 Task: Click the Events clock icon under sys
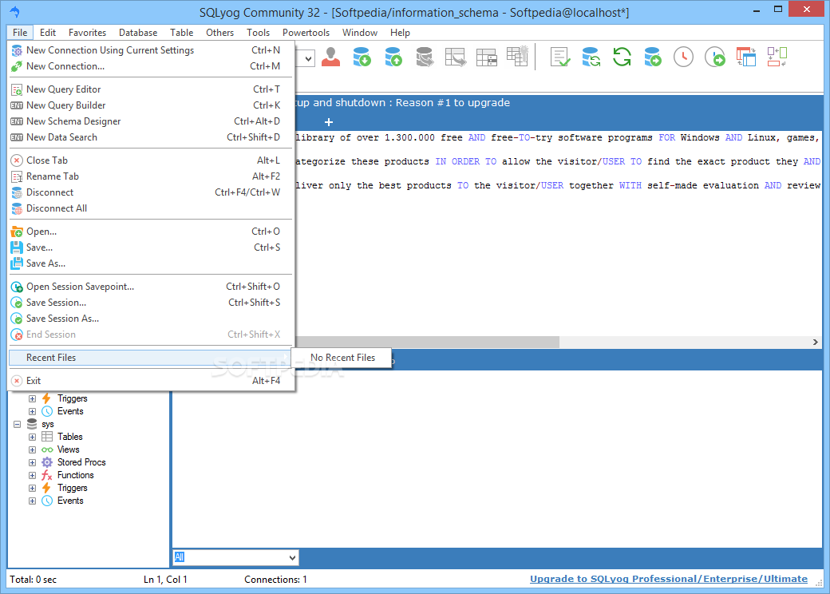pyautogui.click(x=46, y=501)
